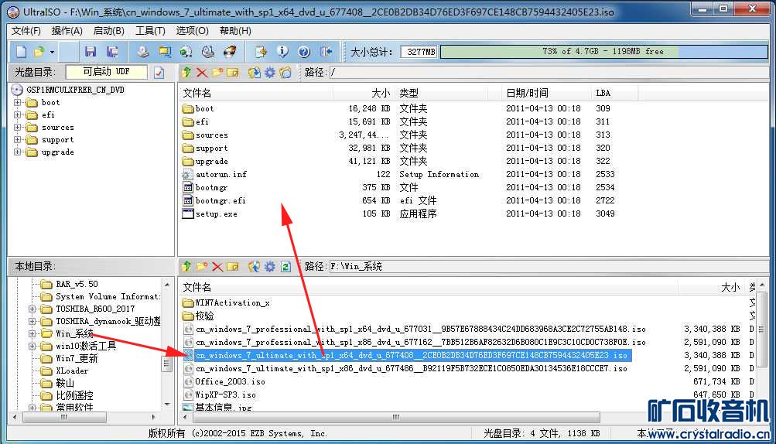
Task: Expand the efi folder in disc tree
Action: tap(17, 114)
